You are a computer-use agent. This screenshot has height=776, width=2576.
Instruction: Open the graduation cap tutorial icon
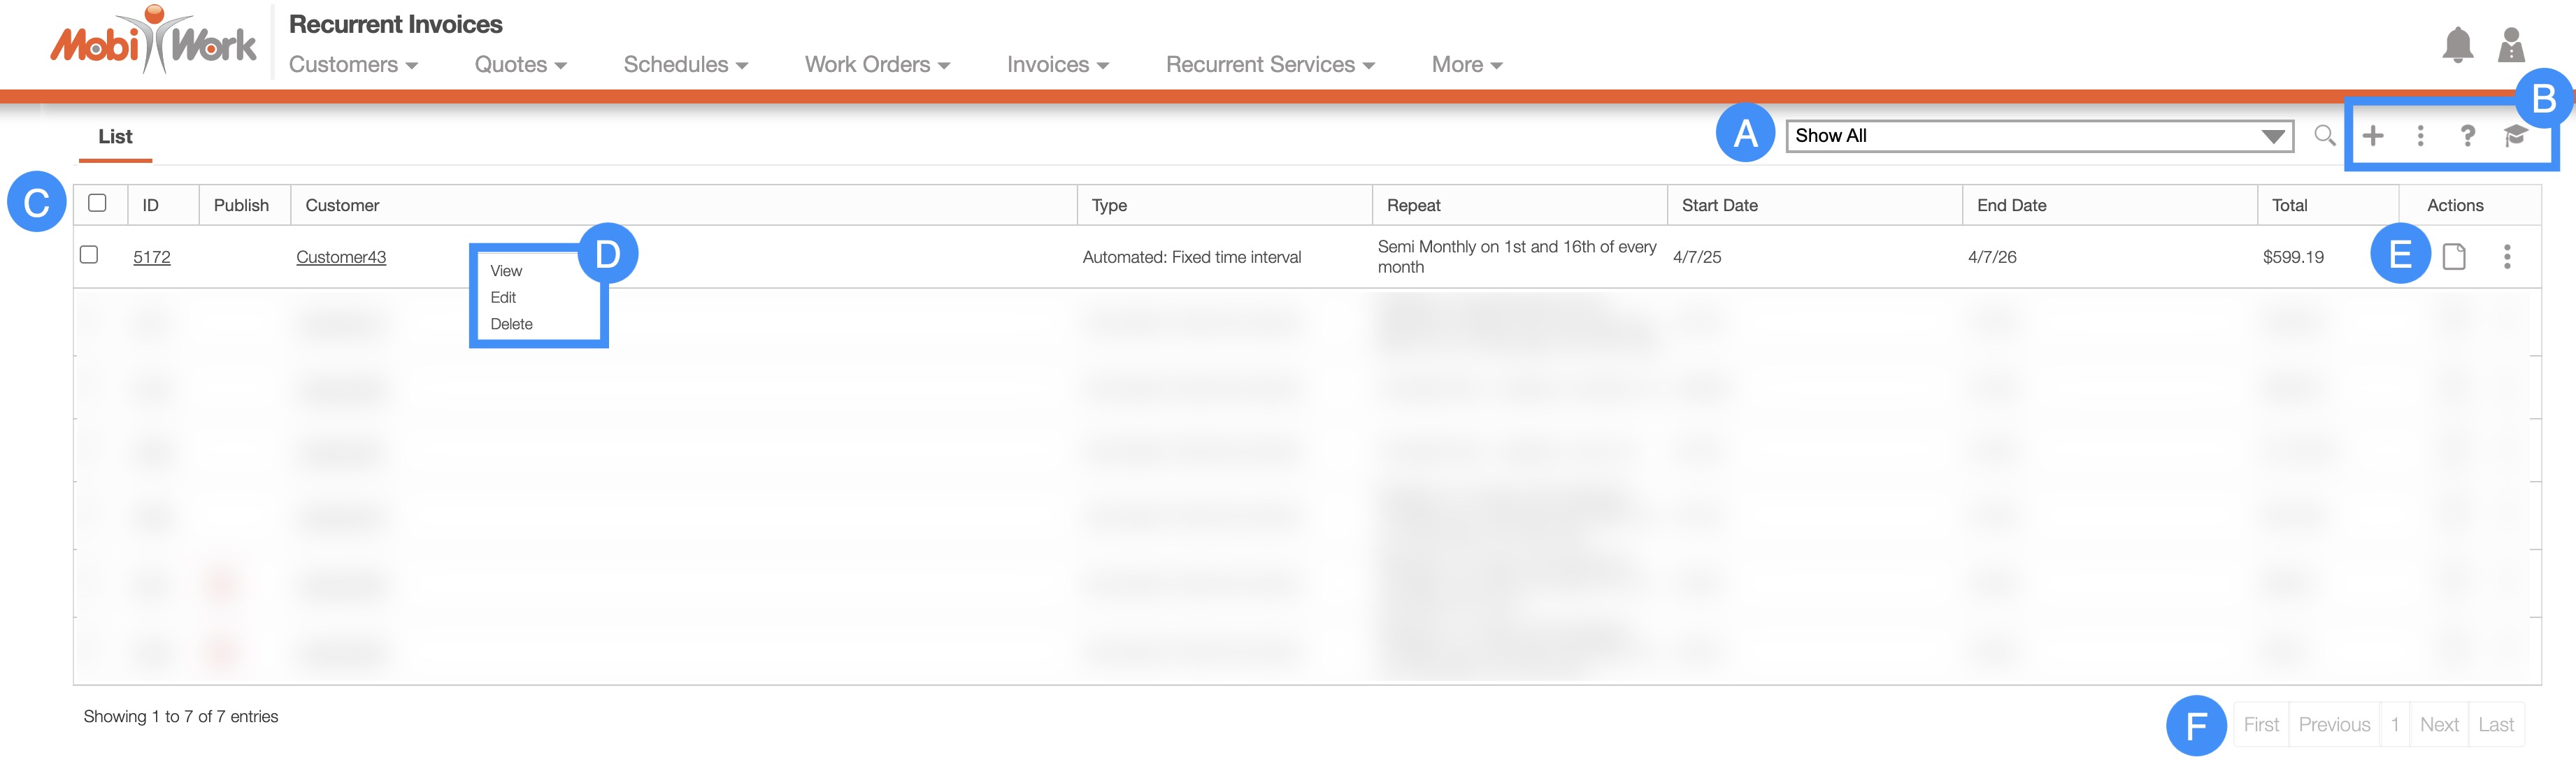click(x=2515, y=135)
